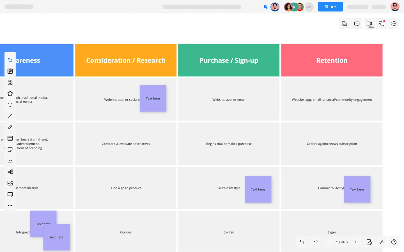Open board settings gear
404x252 pixels.
pos(394,24)
